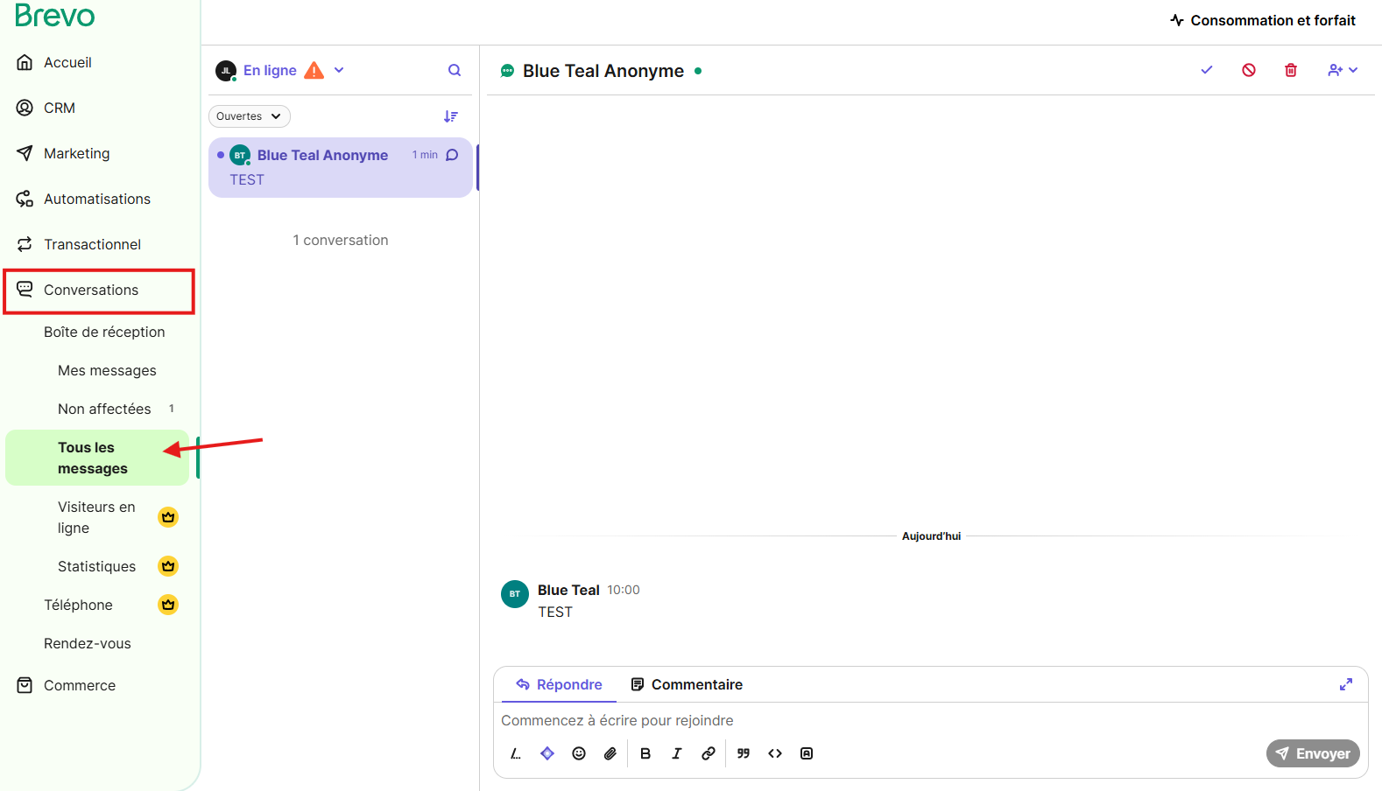Open the Ouvertes filter dropdown

coord(249,116)
